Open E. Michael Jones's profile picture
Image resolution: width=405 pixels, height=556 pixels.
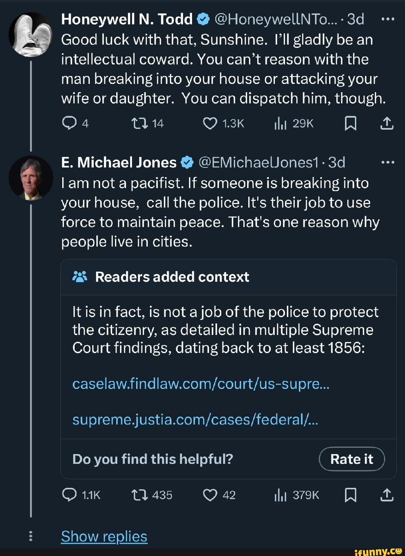click(x=31, y=178)
